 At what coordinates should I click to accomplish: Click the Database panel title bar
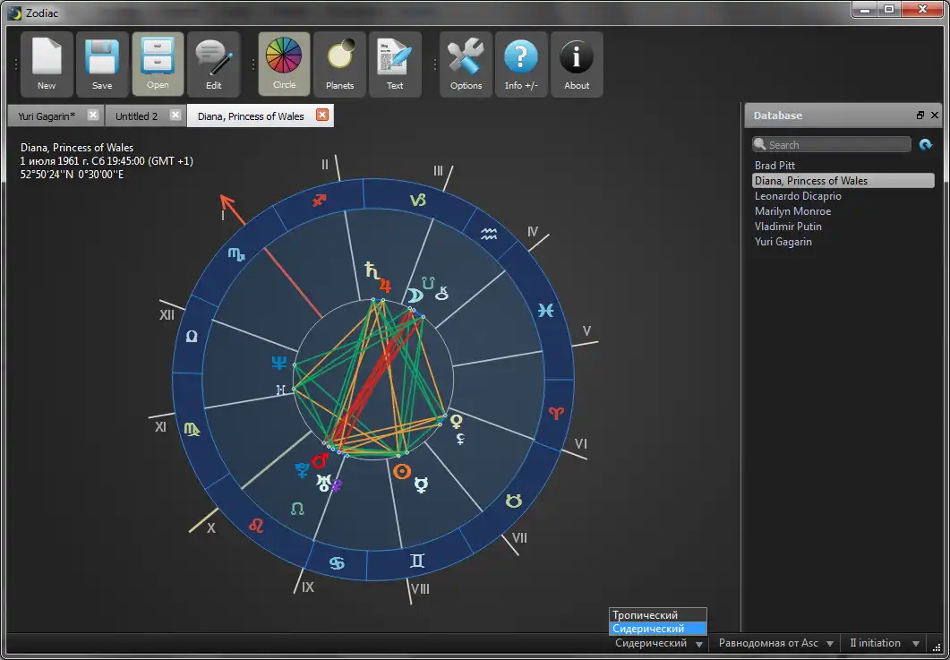pyautogui.click(x=843, y=116)
